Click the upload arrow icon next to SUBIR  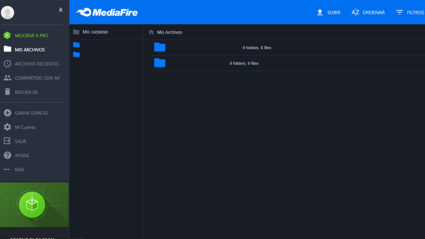(320, 12)
